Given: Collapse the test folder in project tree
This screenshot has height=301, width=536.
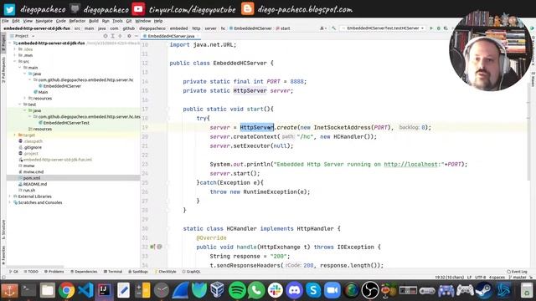Looking at the screenshot, I should (x=20, y=105).
